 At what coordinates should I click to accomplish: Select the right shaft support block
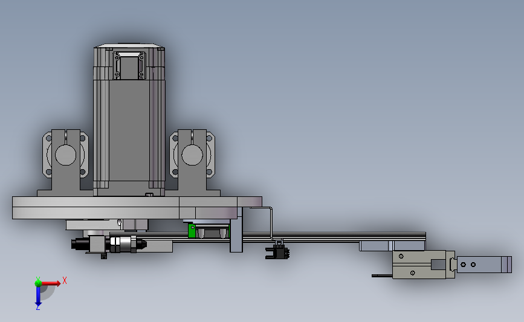tap(192, 163)
